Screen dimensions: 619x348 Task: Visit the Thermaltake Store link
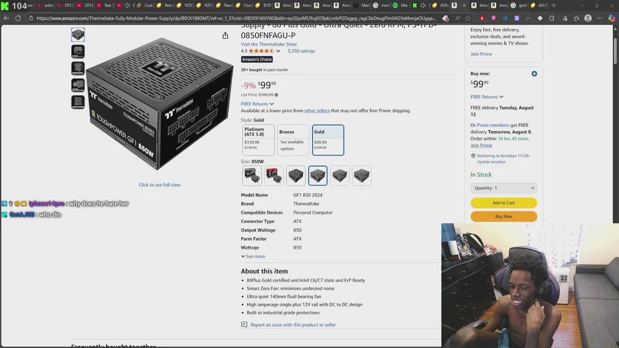[269, 44]
